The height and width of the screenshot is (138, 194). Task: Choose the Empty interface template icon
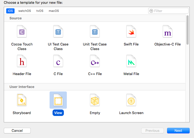(95, 100)
